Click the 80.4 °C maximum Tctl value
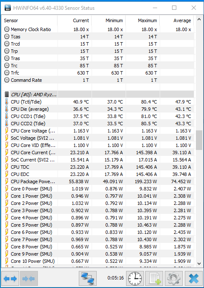This screenshot has height=288, width=204. (x=149, y=101)
